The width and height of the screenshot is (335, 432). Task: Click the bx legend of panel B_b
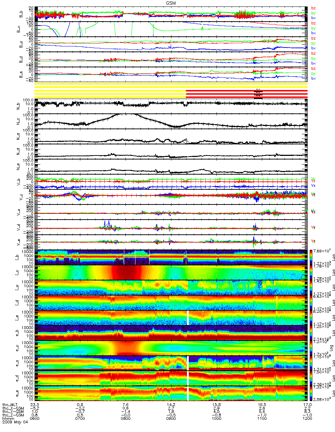click(x=313, y=18)
